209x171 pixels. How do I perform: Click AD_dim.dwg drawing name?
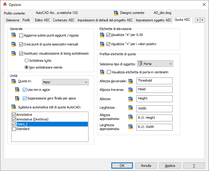162,13
